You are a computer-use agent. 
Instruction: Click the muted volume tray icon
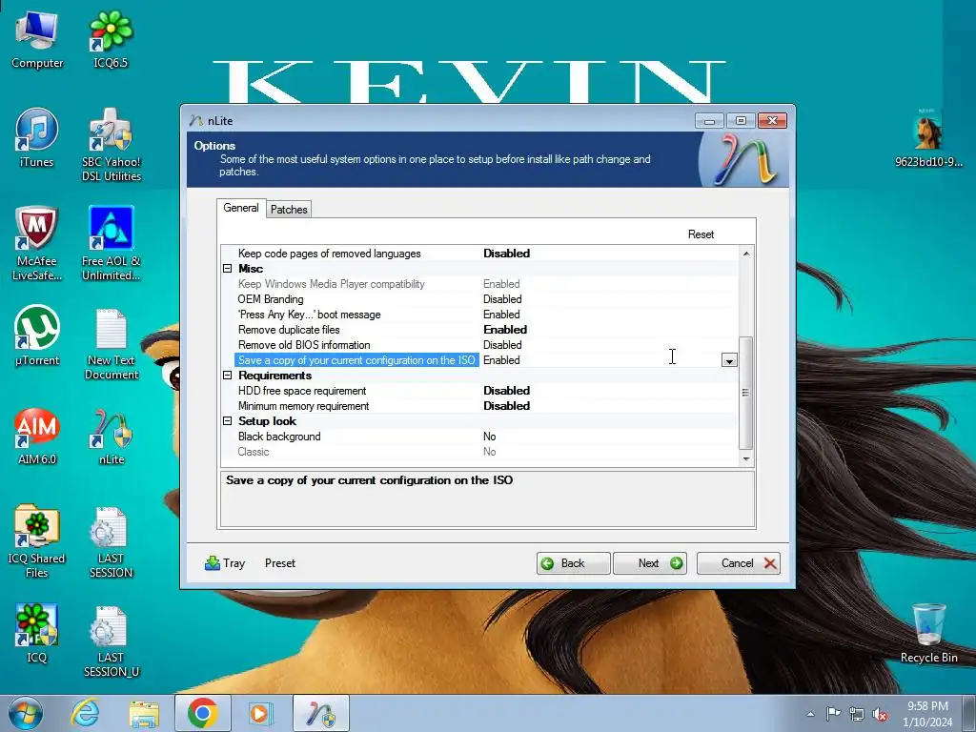tap(880, 714)
